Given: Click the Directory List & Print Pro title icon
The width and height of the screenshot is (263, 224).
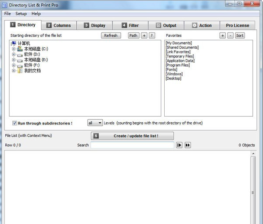Looking at the screenshot, I should tap(4, 5).
